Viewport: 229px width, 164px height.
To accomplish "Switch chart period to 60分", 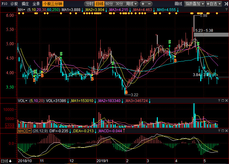I will pyautogui.click(x=109, y=4).
